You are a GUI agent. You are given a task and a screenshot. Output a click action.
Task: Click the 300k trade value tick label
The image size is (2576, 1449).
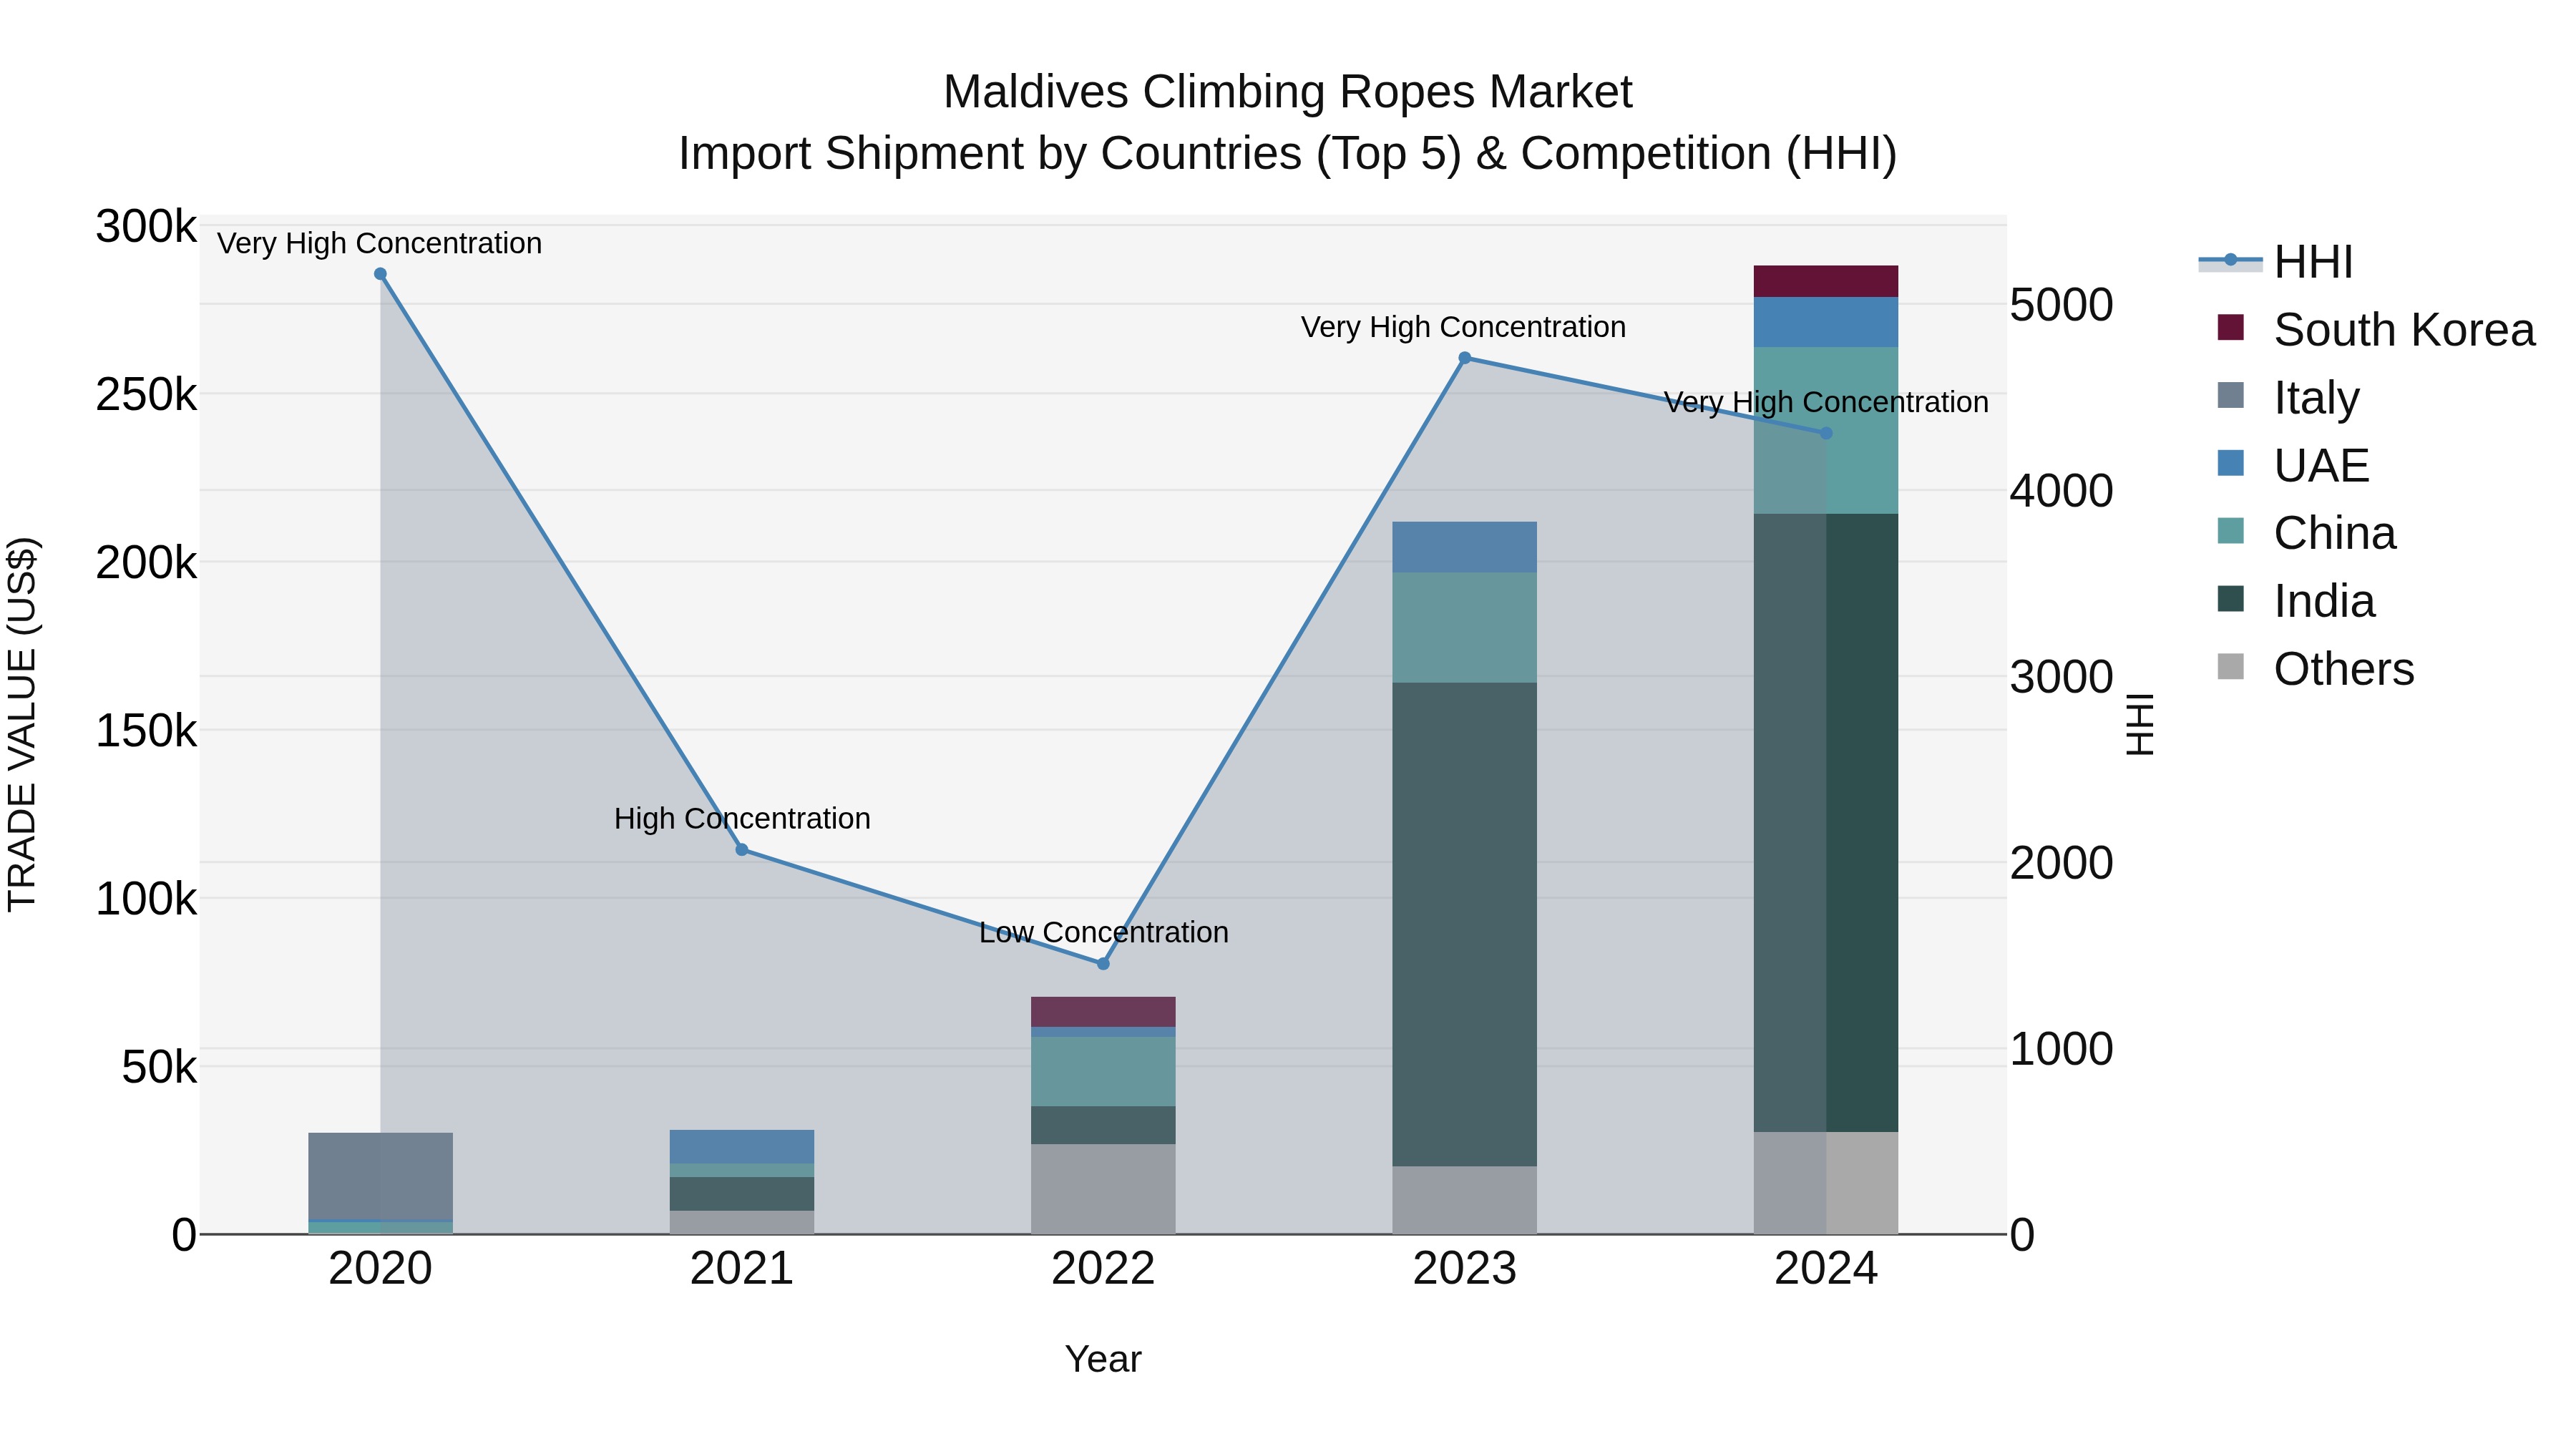tap(146, 227)
